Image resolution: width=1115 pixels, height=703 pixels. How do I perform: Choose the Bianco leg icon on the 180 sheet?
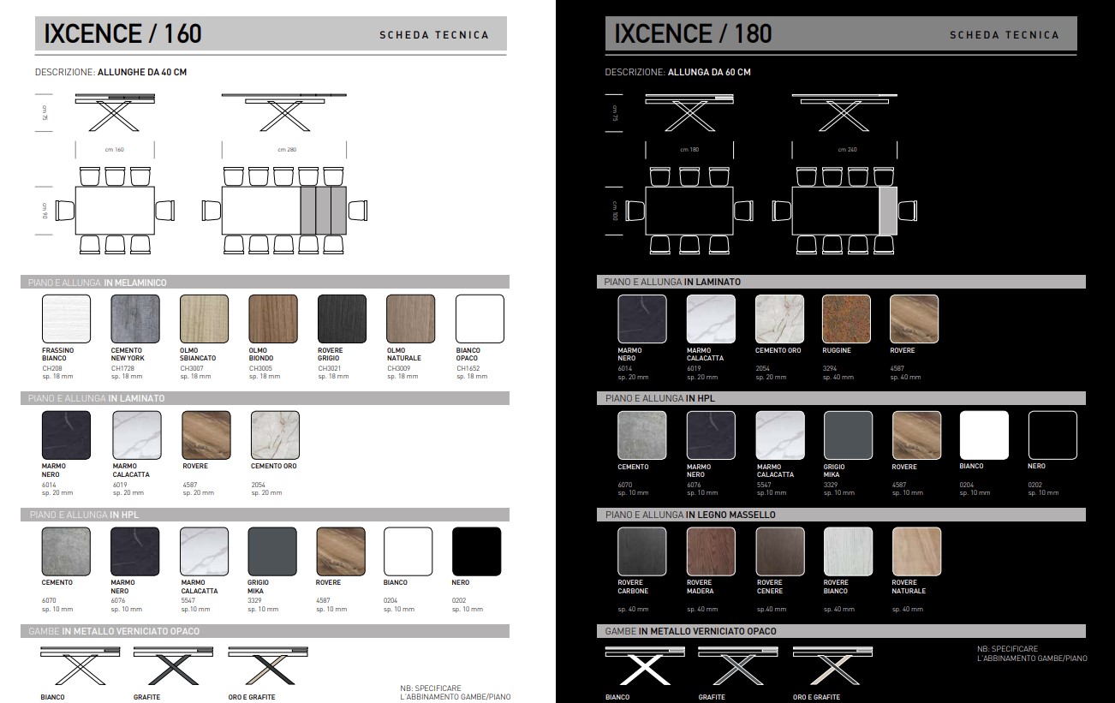tap(645, 665)
